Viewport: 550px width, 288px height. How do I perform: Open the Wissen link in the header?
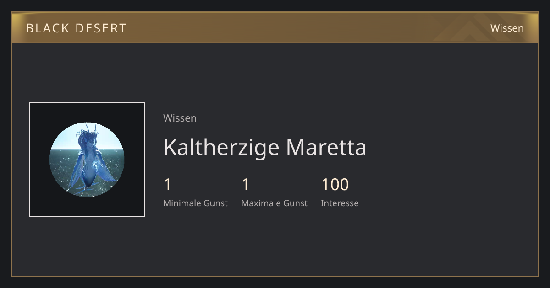(x=507, y=28)
